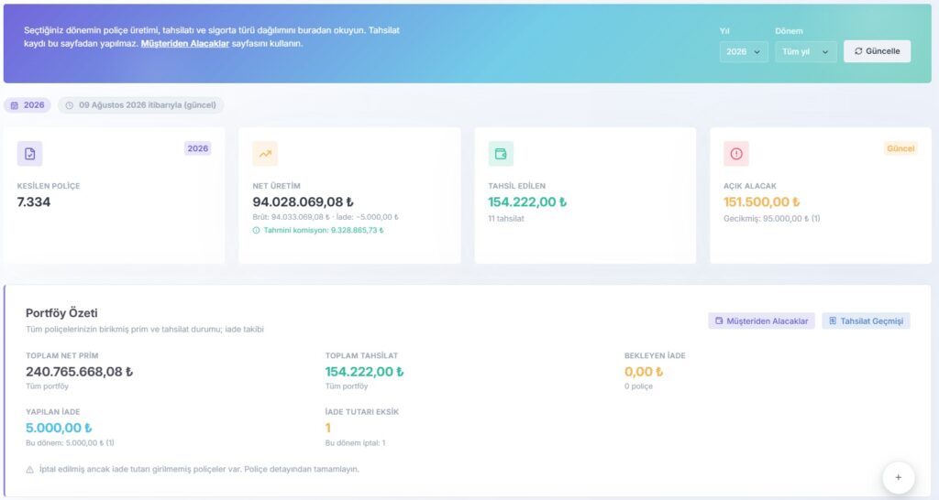The width and height of the screenshot is (939, 500).
Task: Click the Müşteriden Alacaklar button in Portföy Özeti
Action: (x=761, y=321)
